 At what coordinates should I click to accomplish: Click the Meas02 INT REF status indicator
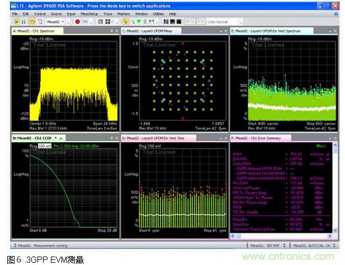pyautogui.click(x=266, y=245)
